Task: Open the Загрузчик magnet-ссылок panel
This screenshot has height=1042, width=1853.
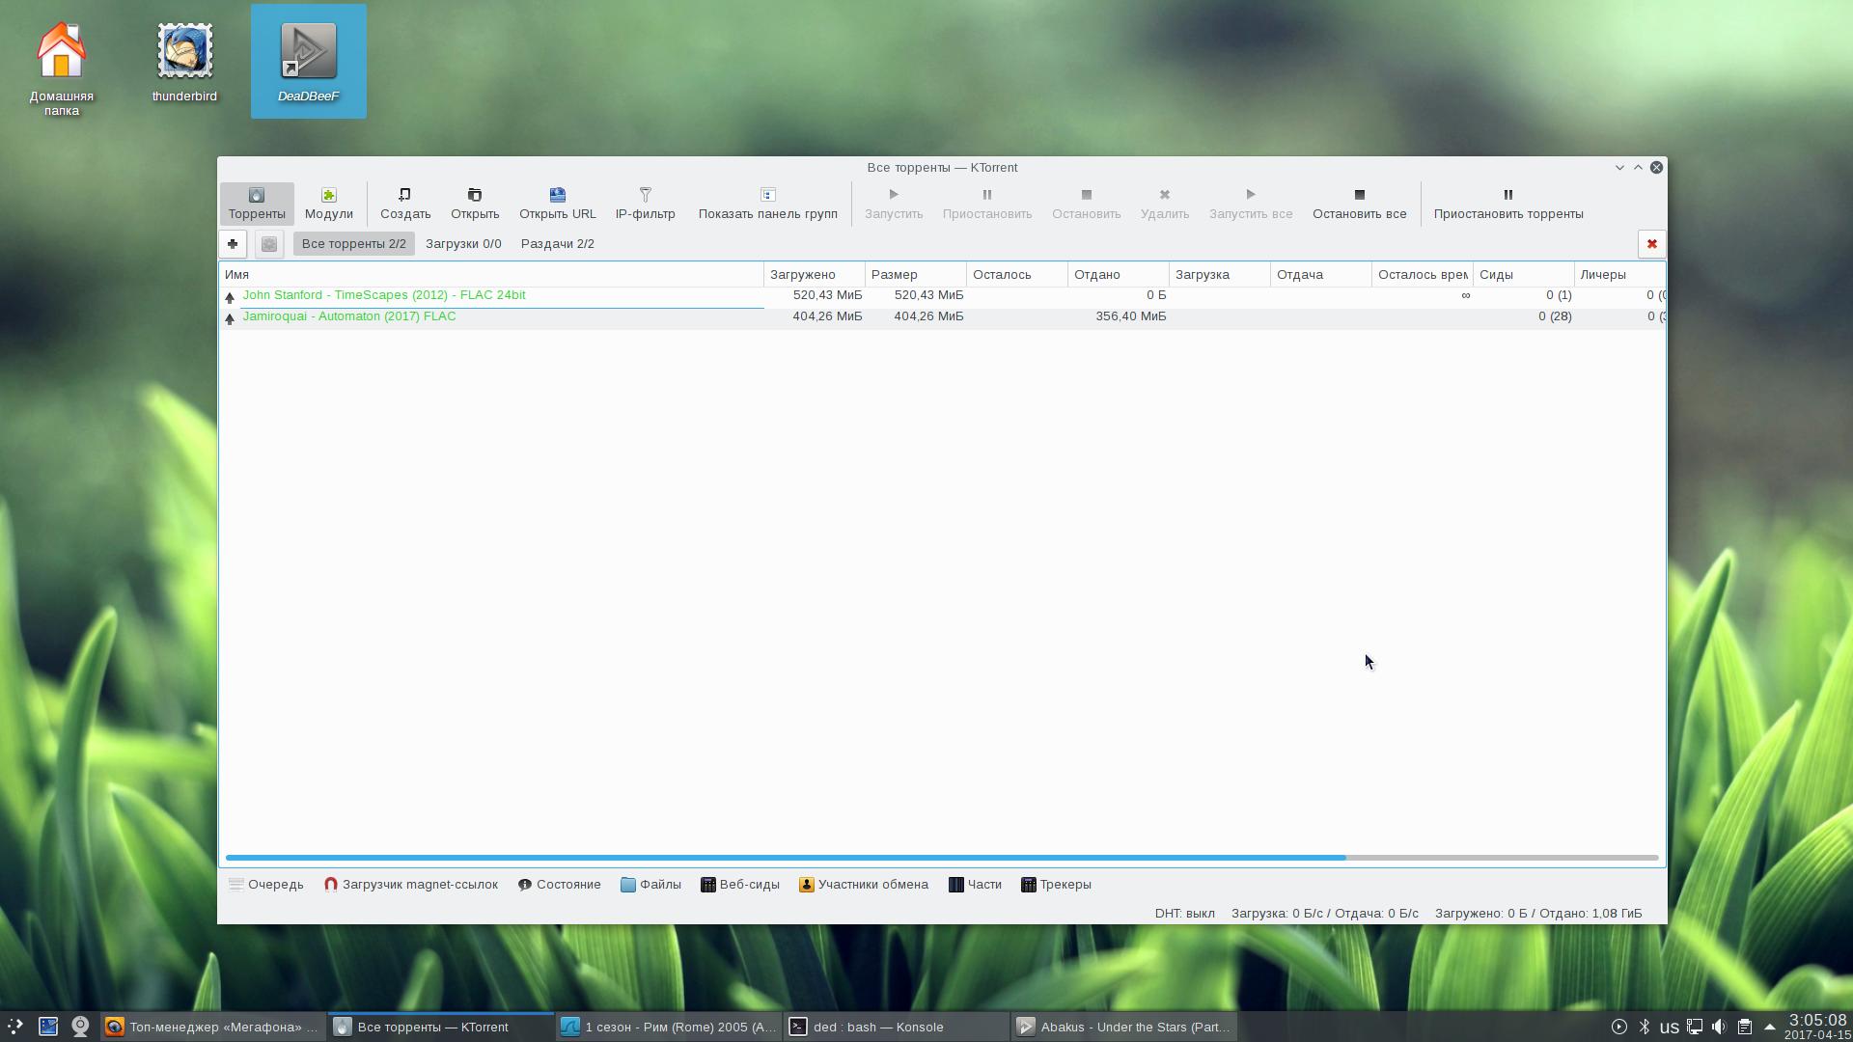Action: click(411, 885)
